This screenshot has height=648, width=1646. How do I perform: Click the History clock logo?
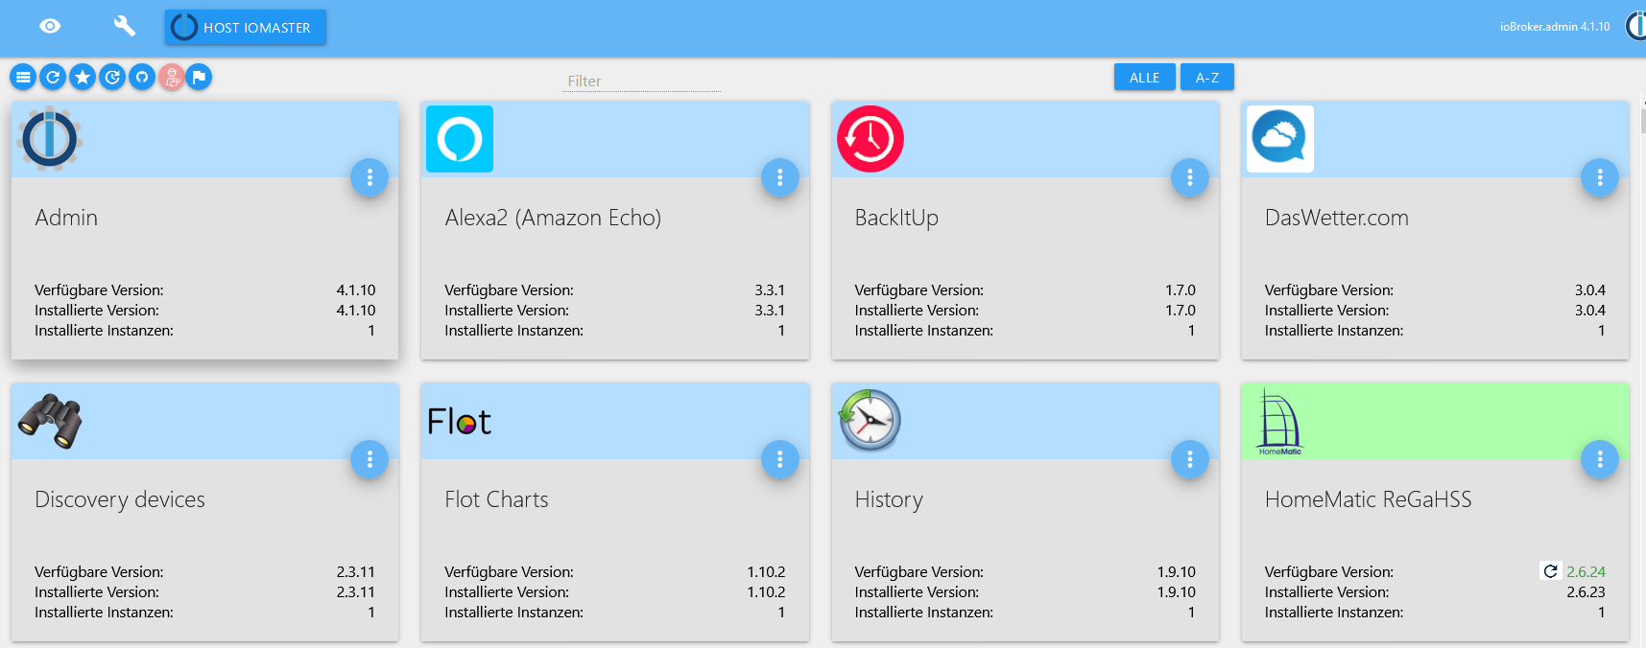click(x=871, y=421)
